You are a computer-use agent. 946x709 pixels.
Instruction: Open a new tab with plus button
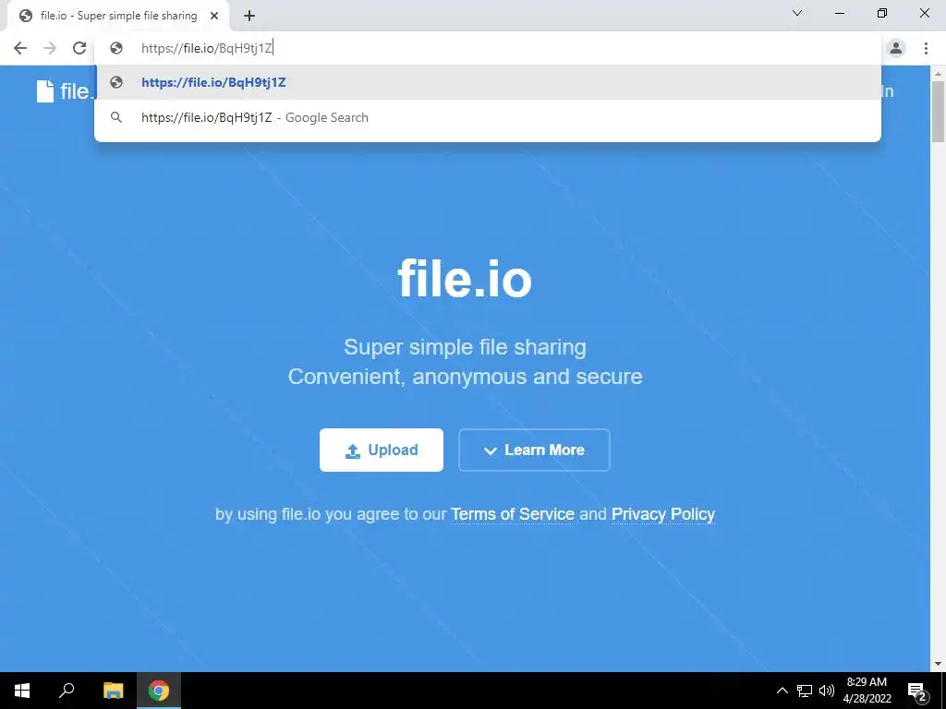click(x=249, y=16)
